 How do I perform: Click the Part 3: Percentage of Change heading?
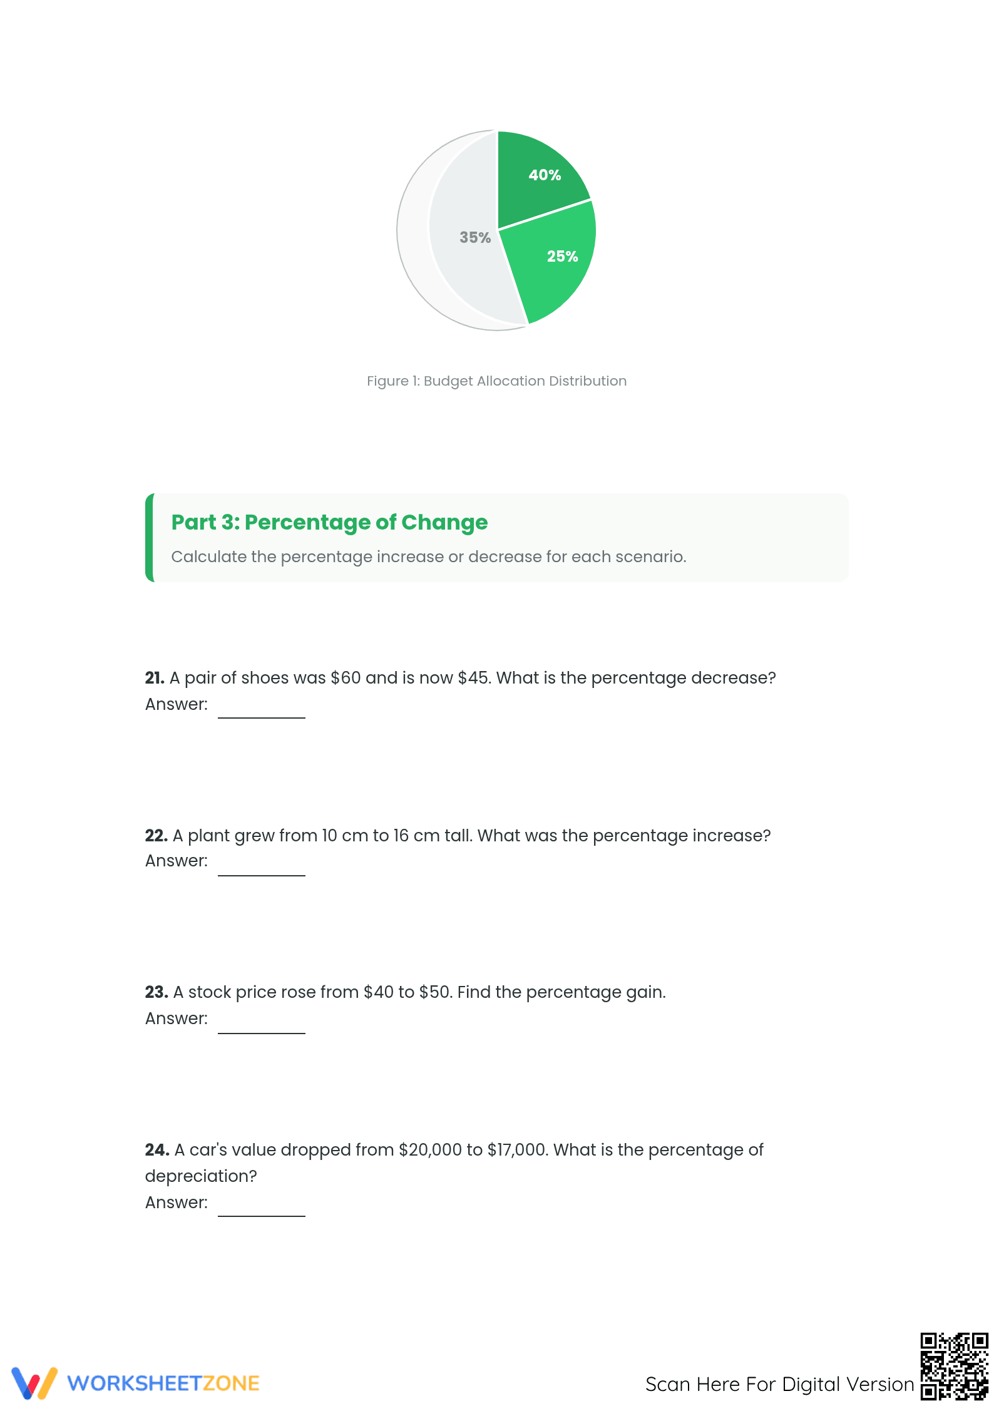click(329, 522)
